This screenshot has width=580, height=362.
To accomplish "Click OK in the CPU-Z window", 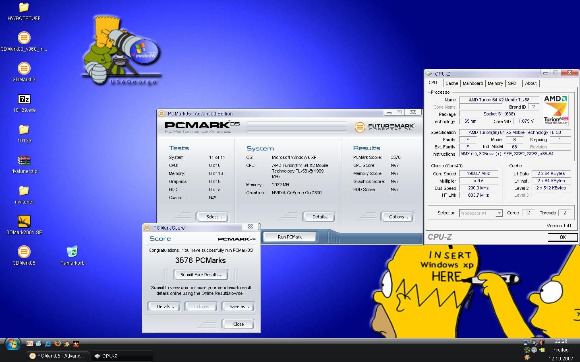I will pyautogui.click(x=562, y=237).
